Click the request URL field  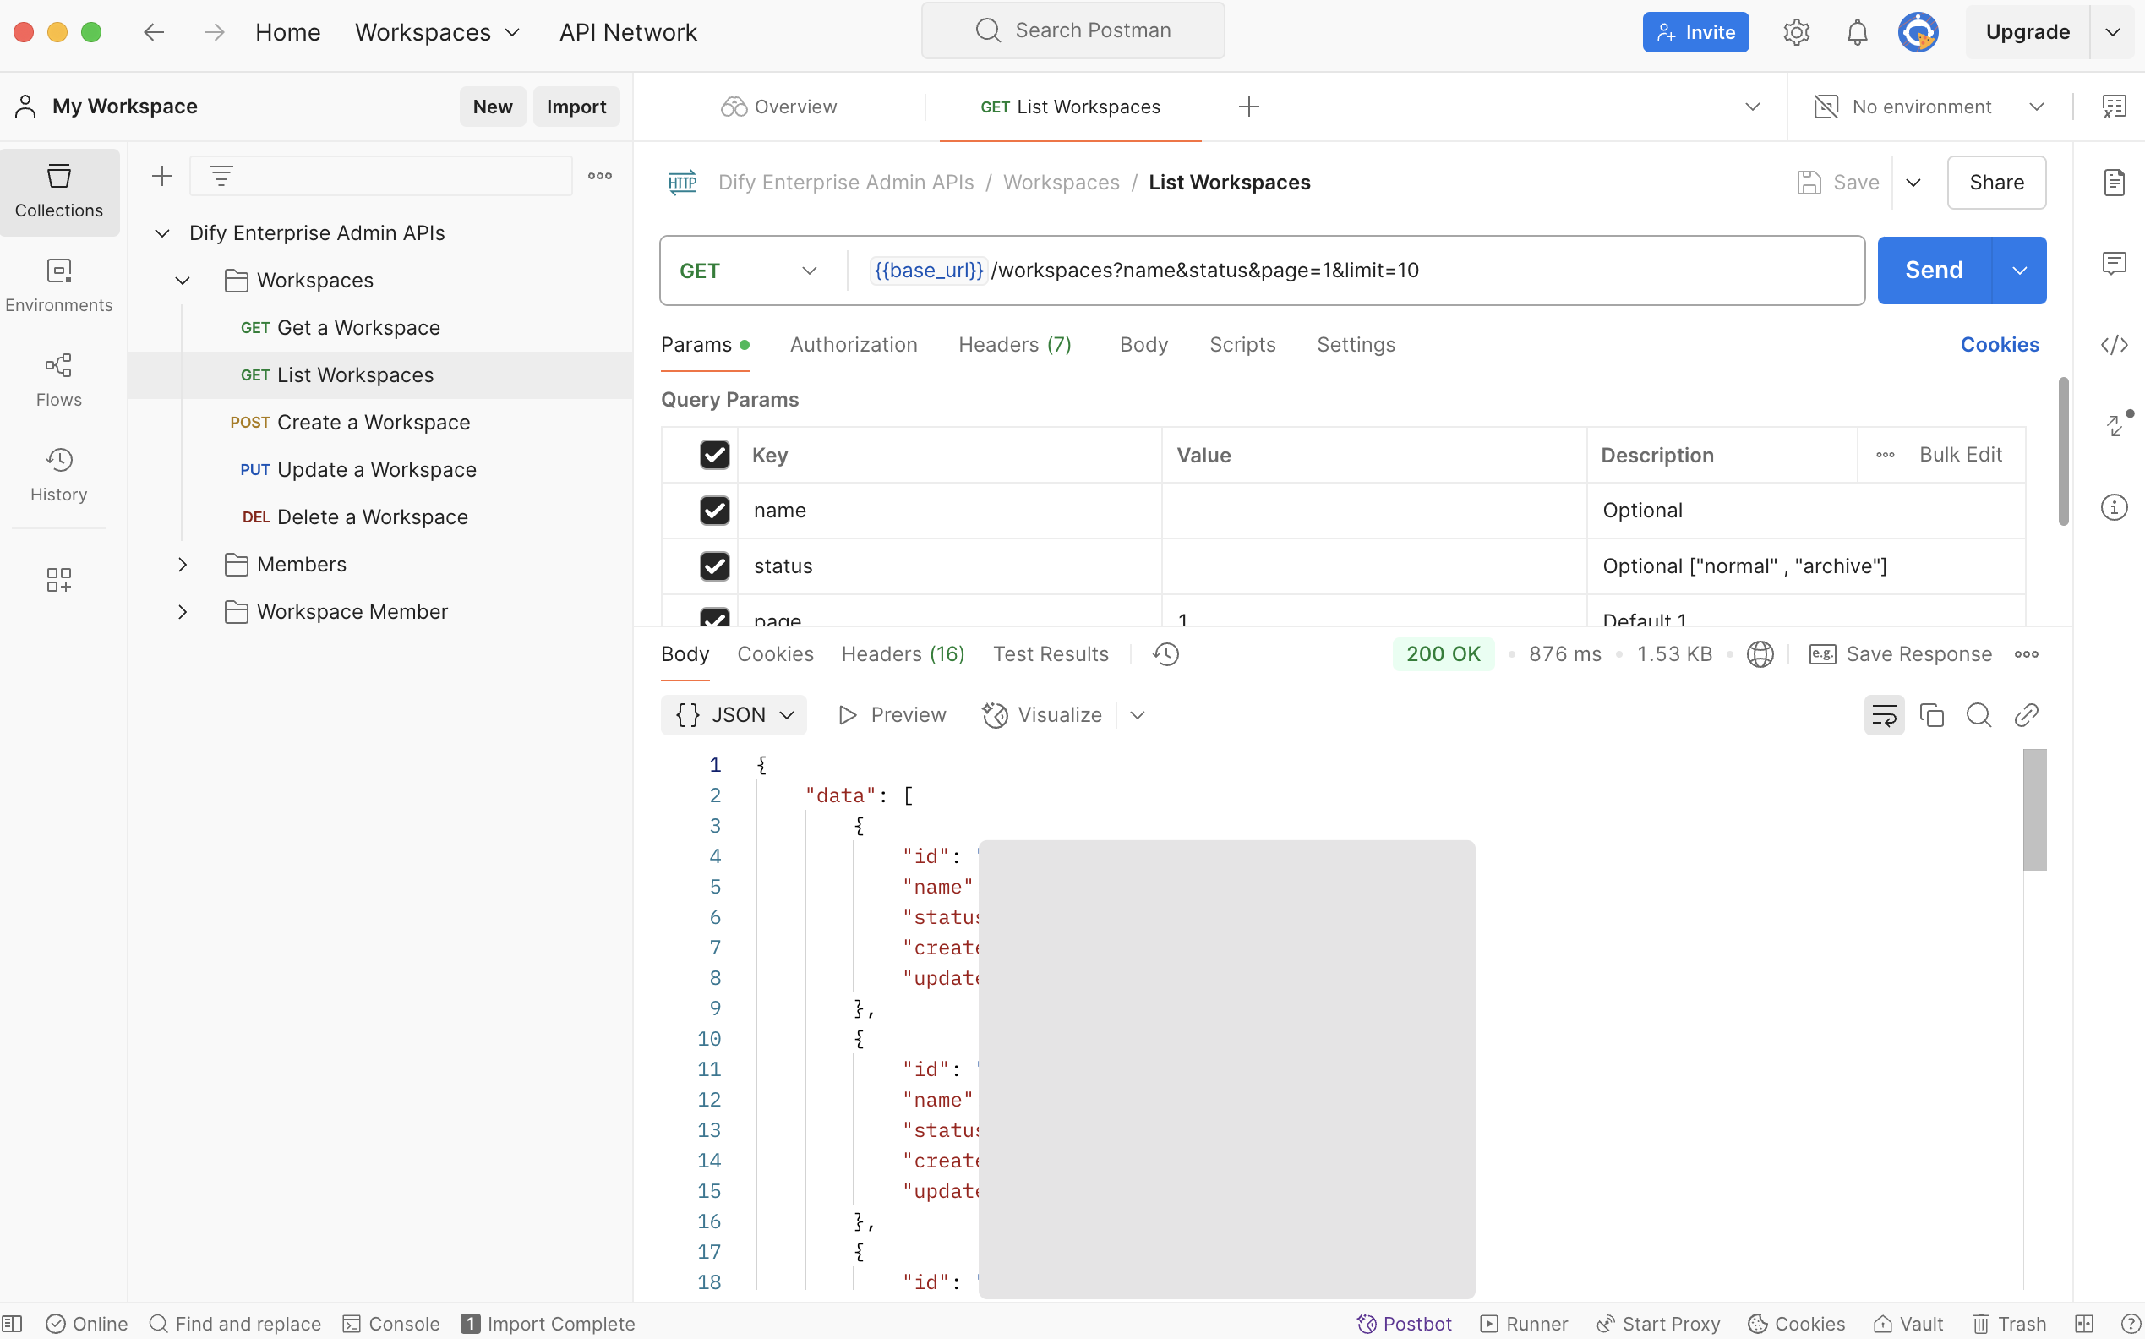[x=1355, y=271]
